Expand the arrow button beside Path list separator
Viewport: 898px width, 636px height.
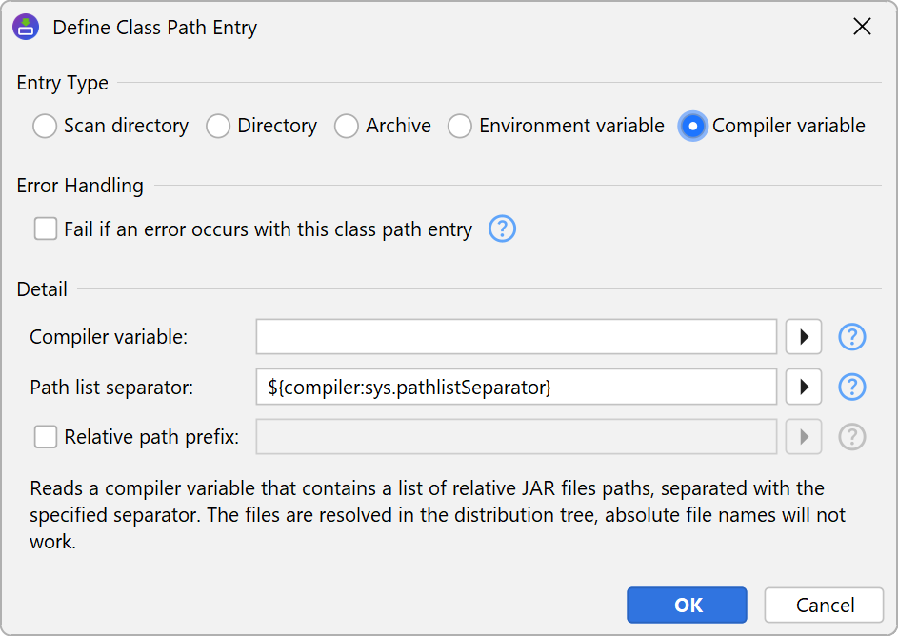tap(804, 387)
